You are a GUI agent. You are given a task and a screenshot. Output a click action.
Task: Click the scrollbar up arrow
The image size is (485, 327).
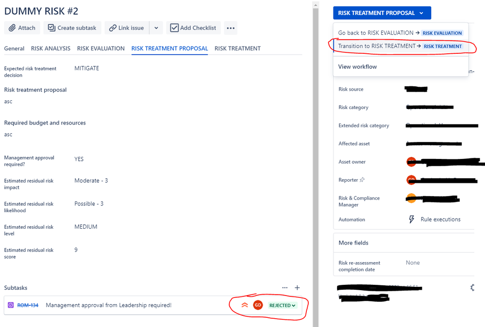click(x=316, y=5)
